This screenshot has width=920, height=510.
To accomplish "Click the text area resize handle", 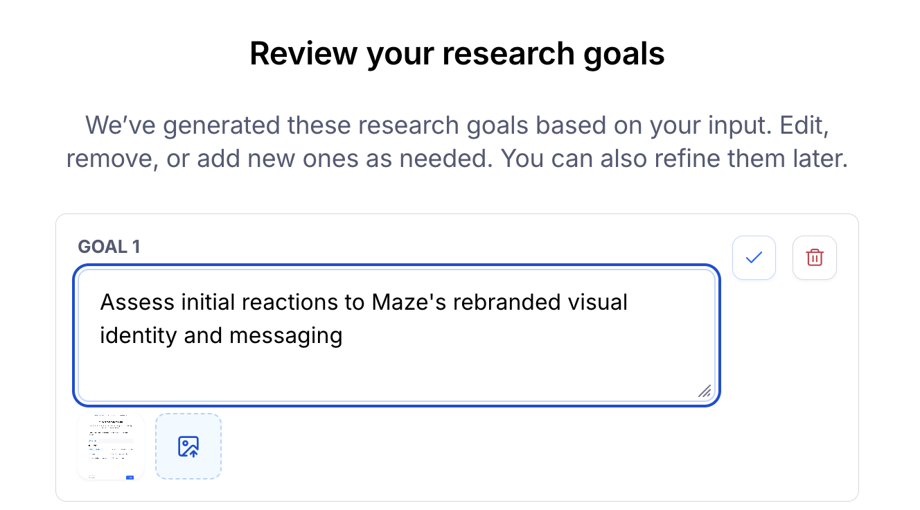I will point(705,392).
